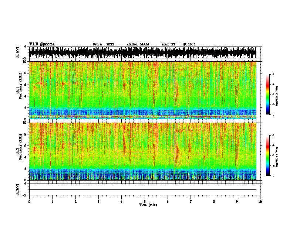Click the time axis tick label "8"
Screen dimensions: 293x226
tap(214, 201)
